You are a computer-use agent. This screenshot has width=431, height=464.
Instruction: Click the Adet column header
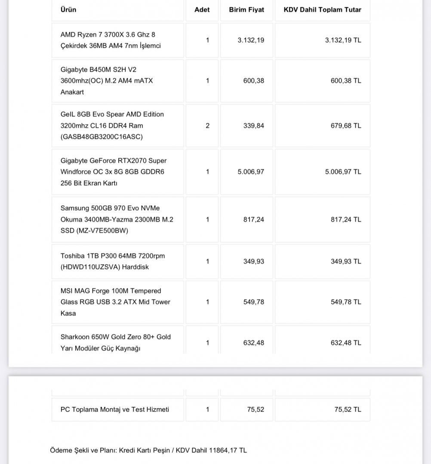(x=202, y=9)
